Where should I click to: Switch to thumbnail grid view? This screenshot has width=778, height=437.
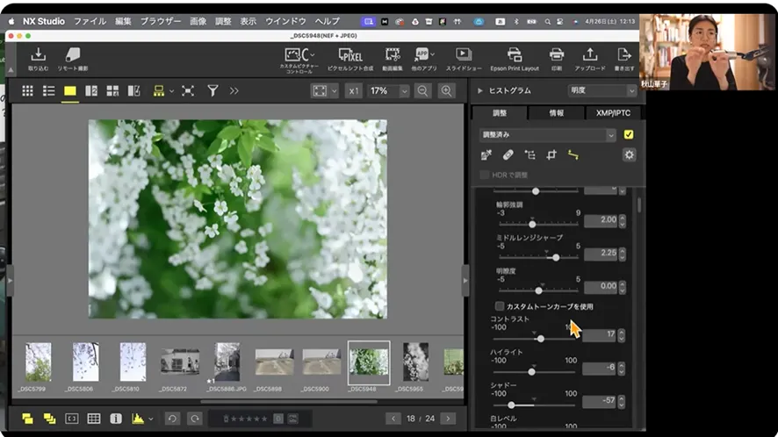click(28, 90)
